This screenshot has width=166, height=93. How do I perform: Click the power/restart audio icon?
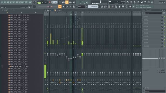click(128, 2)
